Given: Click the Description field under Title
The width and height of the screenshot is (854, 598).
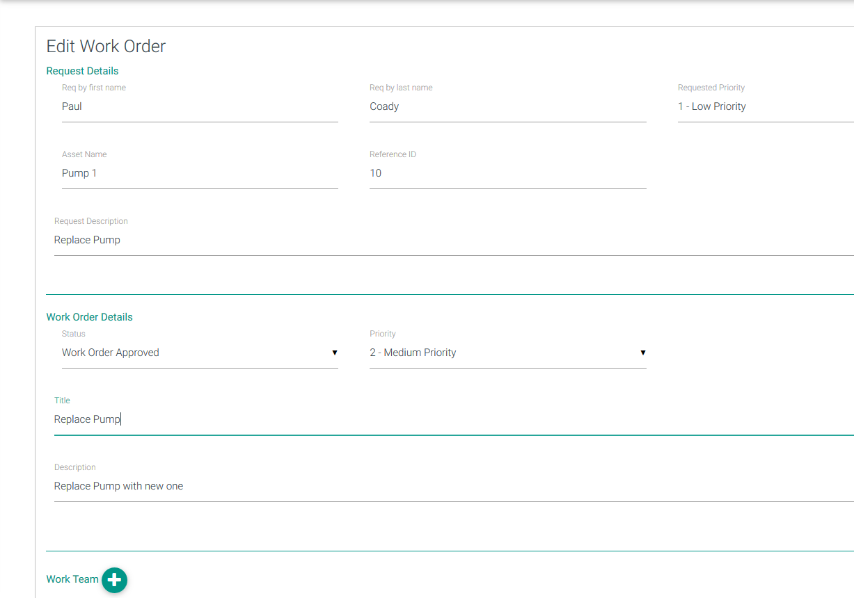Looking at the screenshot, I should [454, 487].
